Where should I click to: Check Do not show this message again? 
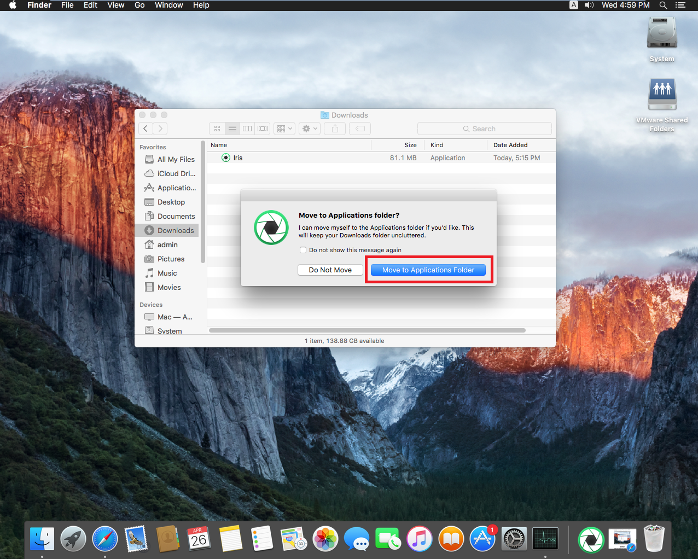click(x=303, y=250)
